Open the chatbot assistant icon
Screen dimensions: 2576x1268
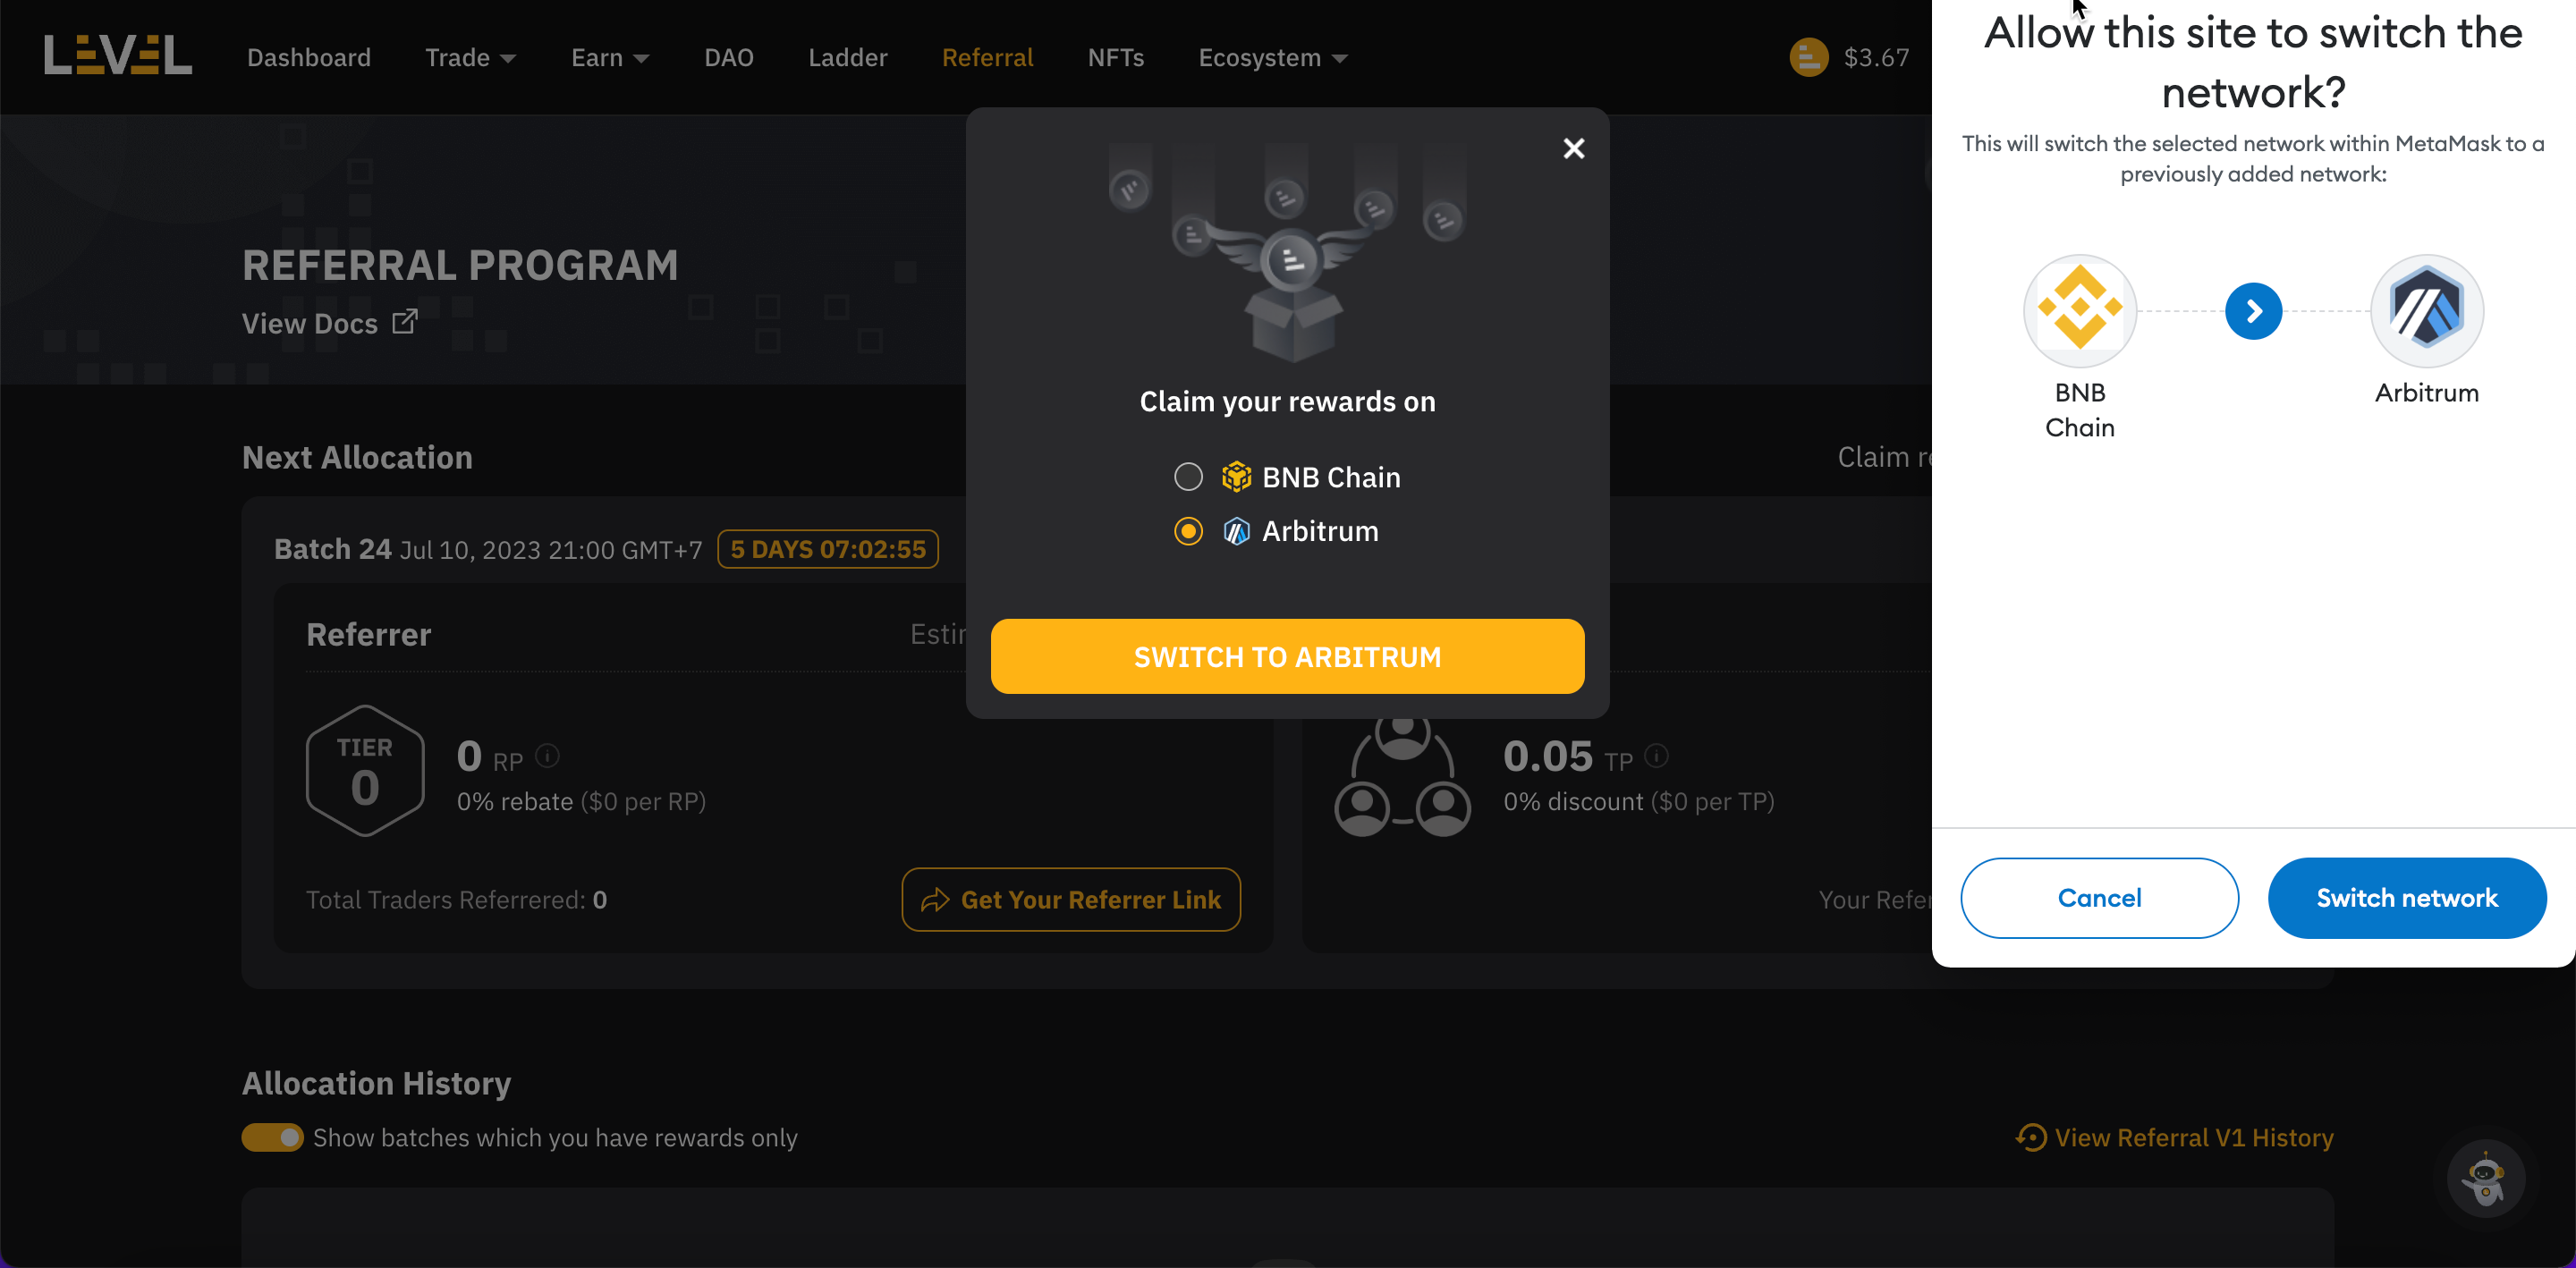pos(2484,1178)
